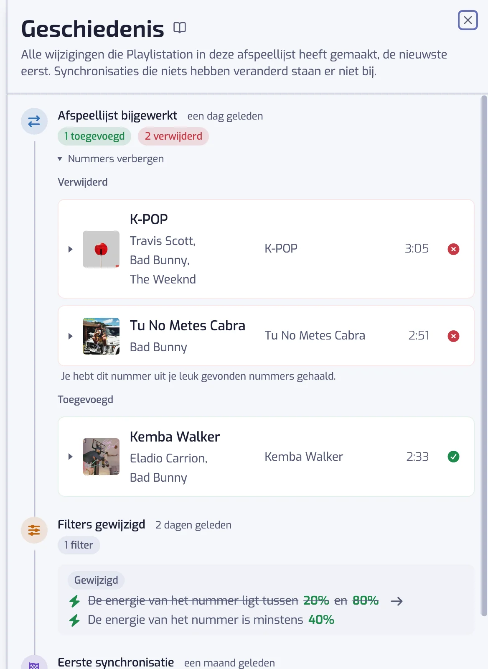
Task: Collapse the 'Nummers verbergen' disclosure
Action: tap(111, 159)
